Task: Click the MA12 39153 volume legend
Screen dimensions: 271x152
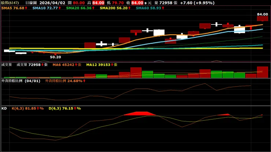Action: (102, 65)
